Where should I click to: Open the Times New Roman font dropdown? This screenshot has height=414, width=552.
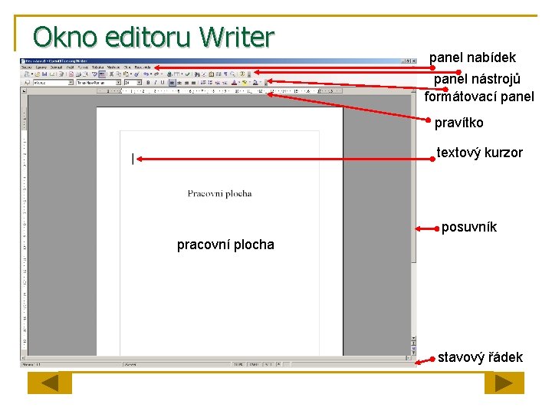point(119,82)
